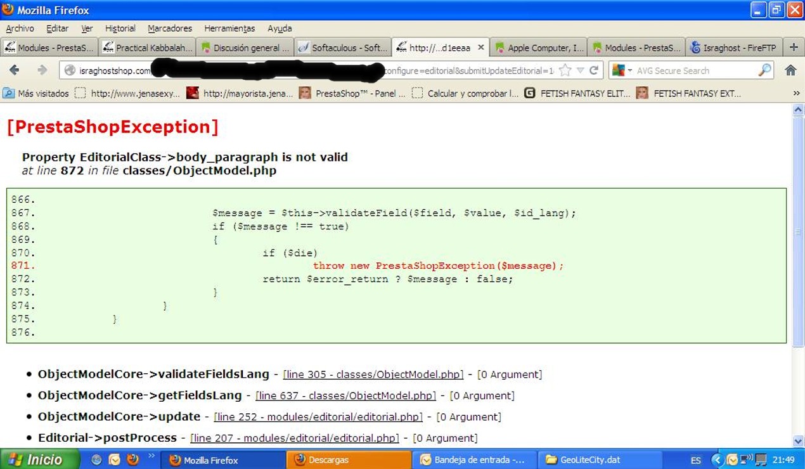Click the [PrestaShopException] heading
Image resolution: width=805 pixels, height=469 pixels.
(x=112, y=127)
